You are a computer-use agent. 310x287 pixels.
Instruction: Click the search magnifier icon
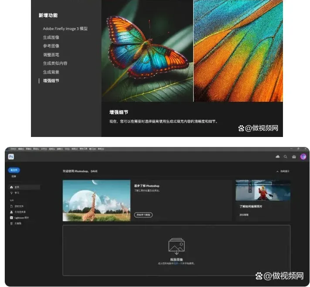click(286, 157)
